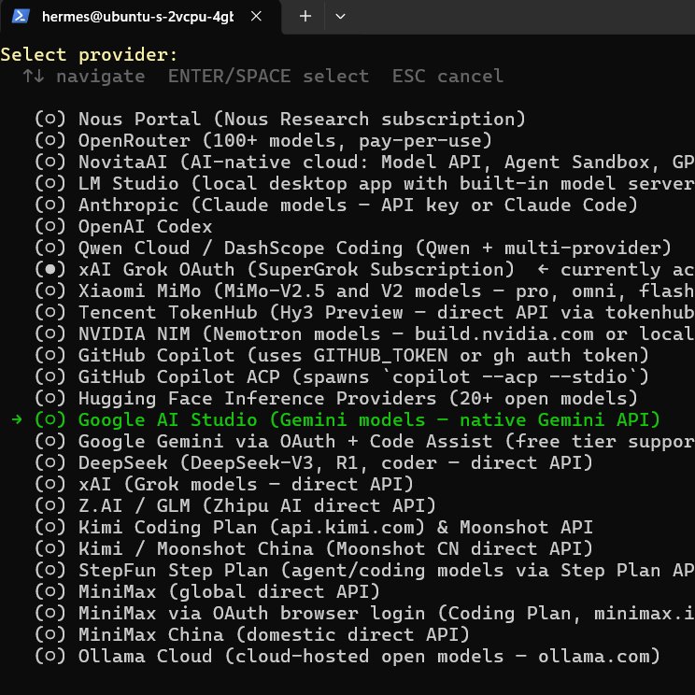Select the Qwen Cloud / DashScope radio option
Viewport: 695px width, 695px height.
coord(50,248)
